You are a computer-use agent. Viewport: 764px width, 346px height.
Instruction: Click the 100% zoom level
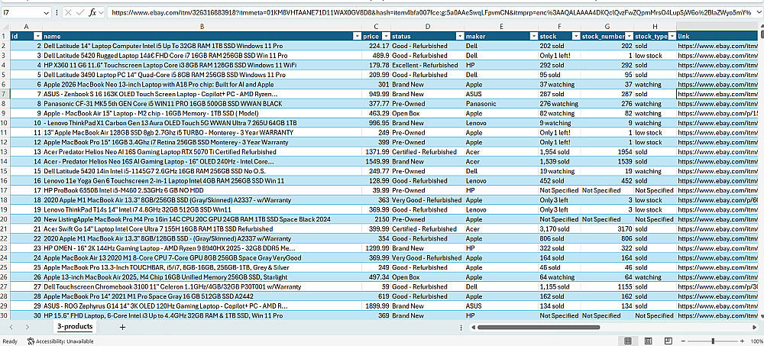tap(756, 341)
